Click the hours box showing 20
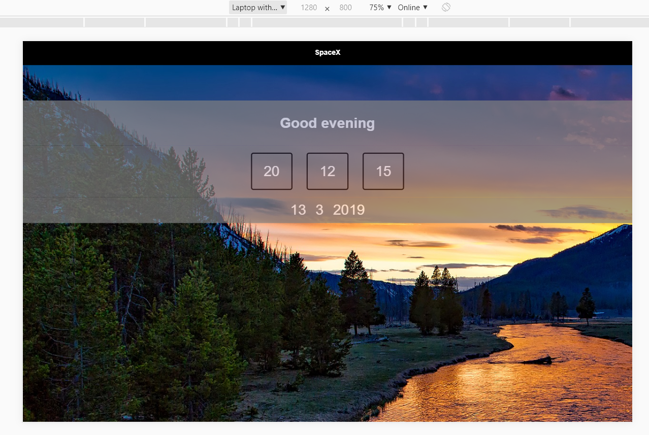This screenshot has width=649, height=435. 272,172
